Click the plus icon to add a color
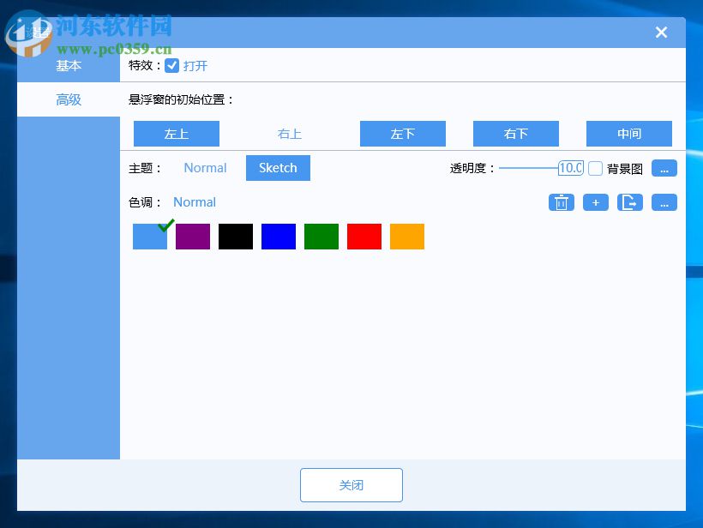Image resolution: width=703 pixels, height=528 pixels. point(596,201)
